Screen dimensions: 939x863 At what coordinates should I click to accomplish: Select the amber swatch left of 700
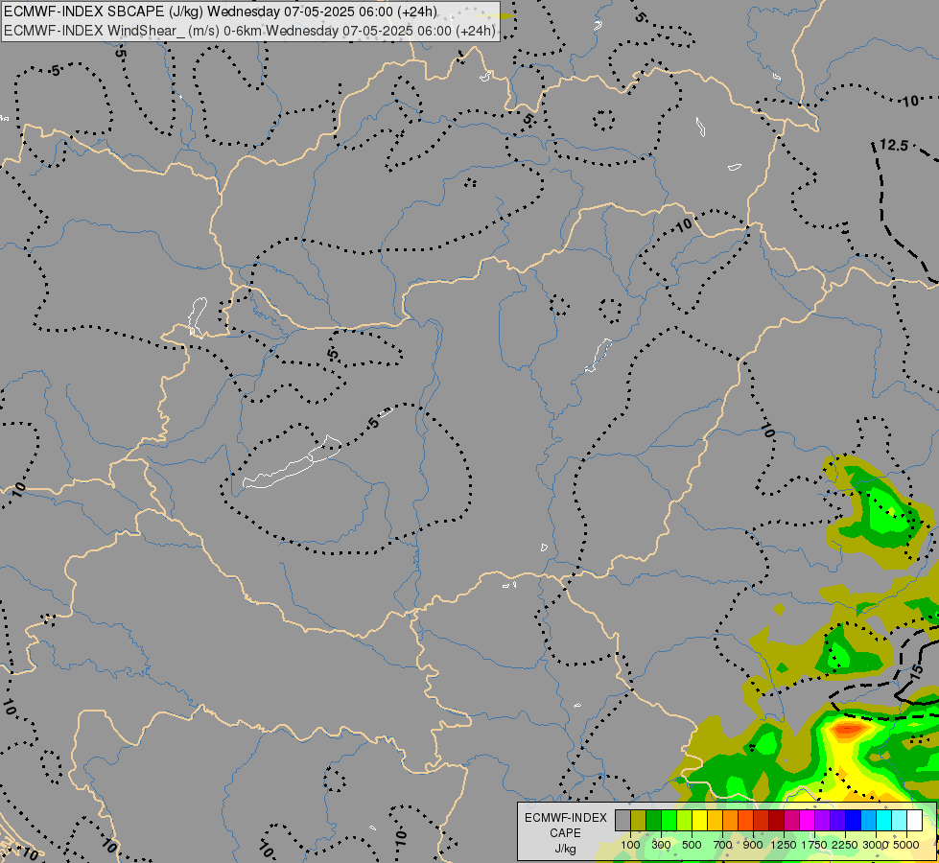coord(715,820)
